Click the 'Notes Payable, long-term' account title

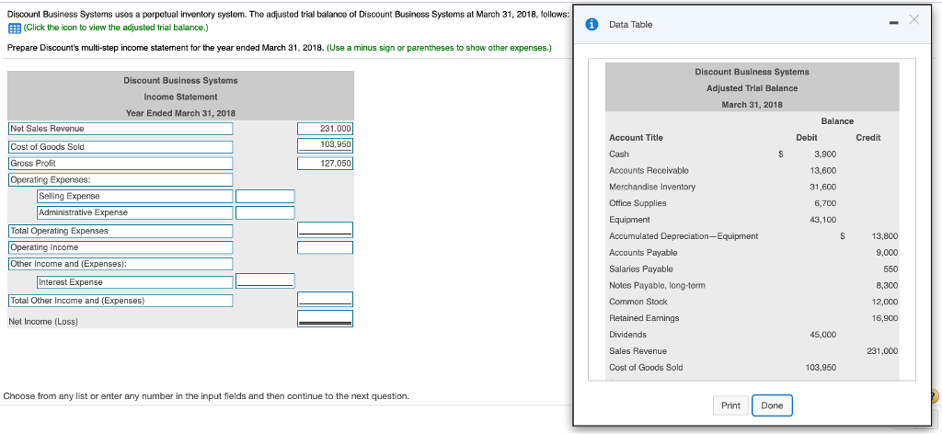(x=657, y=285)
